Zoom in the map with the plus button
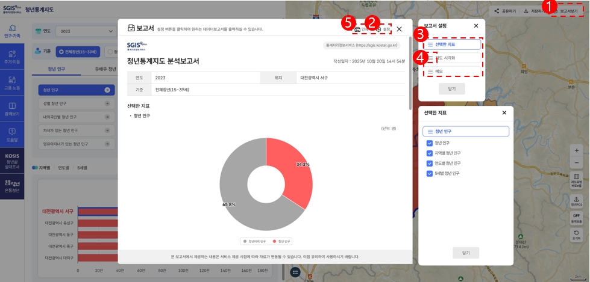 tap(577, 150)
